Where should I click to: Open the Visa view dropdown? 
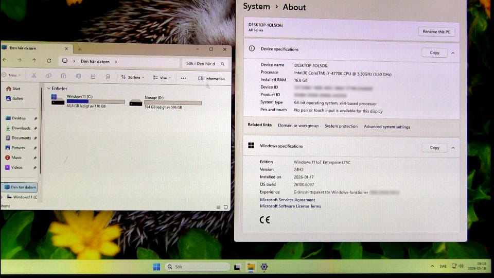(163, 78)
